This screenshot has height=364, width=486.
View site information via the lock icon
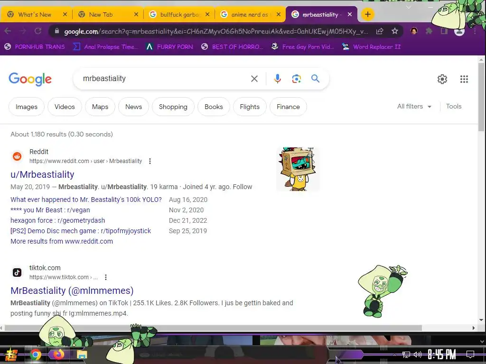[57, 31]
